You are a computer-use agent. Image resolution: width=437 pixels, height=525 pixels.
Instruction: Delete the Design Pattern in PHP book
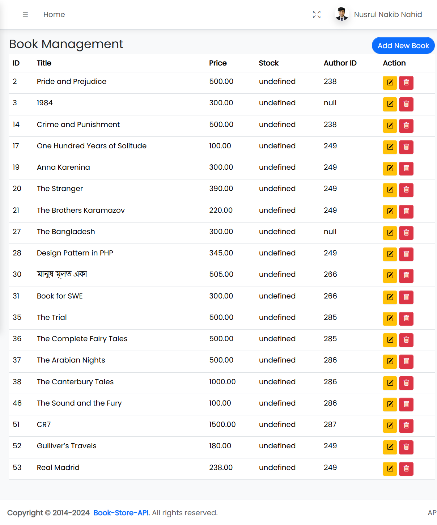[x=406, y=254]
